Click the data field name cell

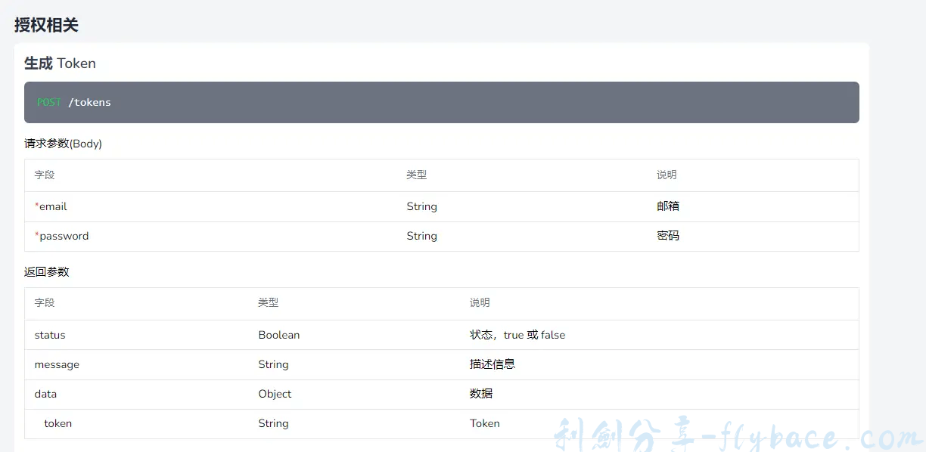(x=45, y=394)
